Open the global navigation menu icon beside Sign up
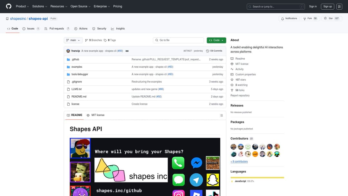This screenshot has height=196, width=348. tap(339, 6)
